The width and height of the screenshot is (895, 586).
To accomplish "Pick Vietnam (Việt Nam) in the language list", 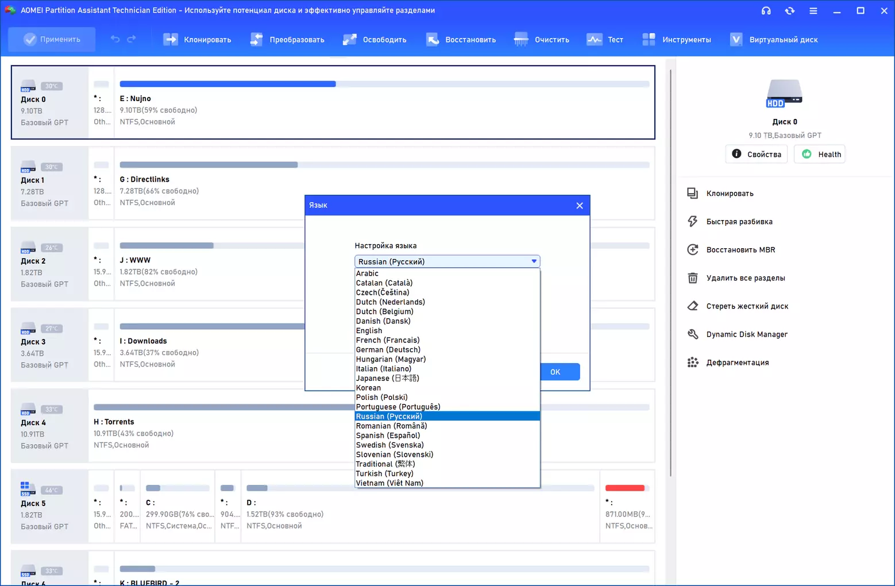I will [447, 483].
